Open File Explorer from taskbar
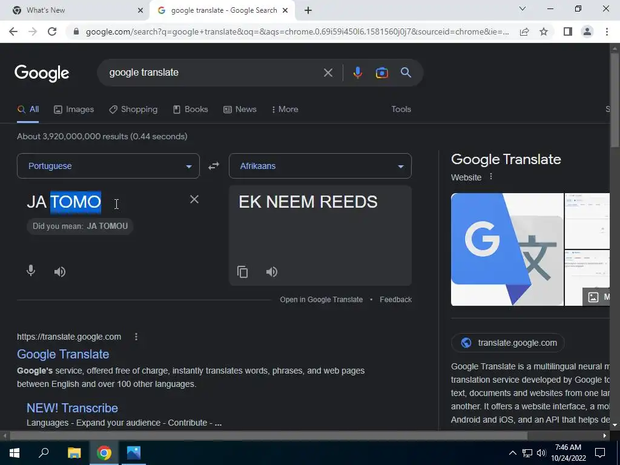This screenshot has height=465, width=620. point(74,453)
